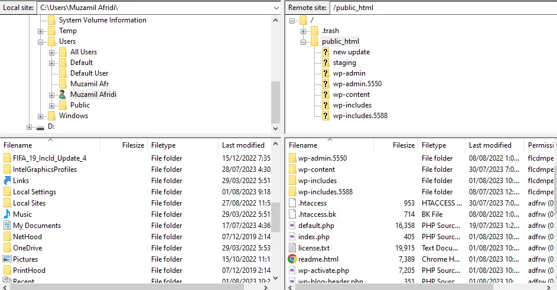The height and width of the screenshot is (290, 557).
Task: Click the blank file icon of .htaccess
Action: (292, 203)
